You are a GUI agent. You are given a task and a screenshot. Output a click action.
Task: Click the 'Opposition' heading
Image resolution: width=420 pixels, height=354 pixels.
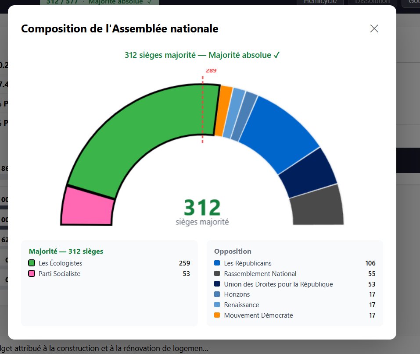click(x=233, y=251)
